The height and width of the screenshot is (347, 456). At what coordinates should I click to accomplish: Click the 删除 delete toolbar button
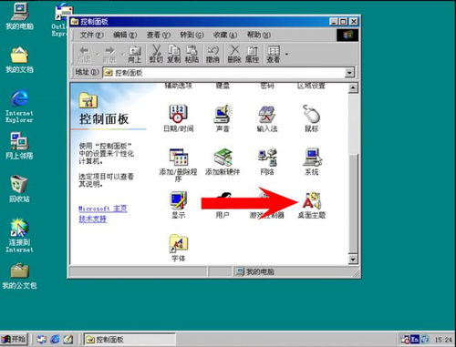click(234, 54)
